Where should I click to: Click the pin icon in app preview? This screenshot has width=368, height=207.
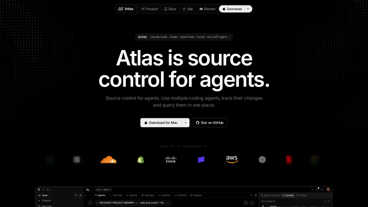pos(39,189)
